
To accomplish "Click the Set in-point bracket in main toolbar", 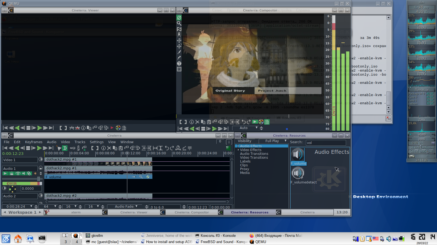I will tap(92, 148).
